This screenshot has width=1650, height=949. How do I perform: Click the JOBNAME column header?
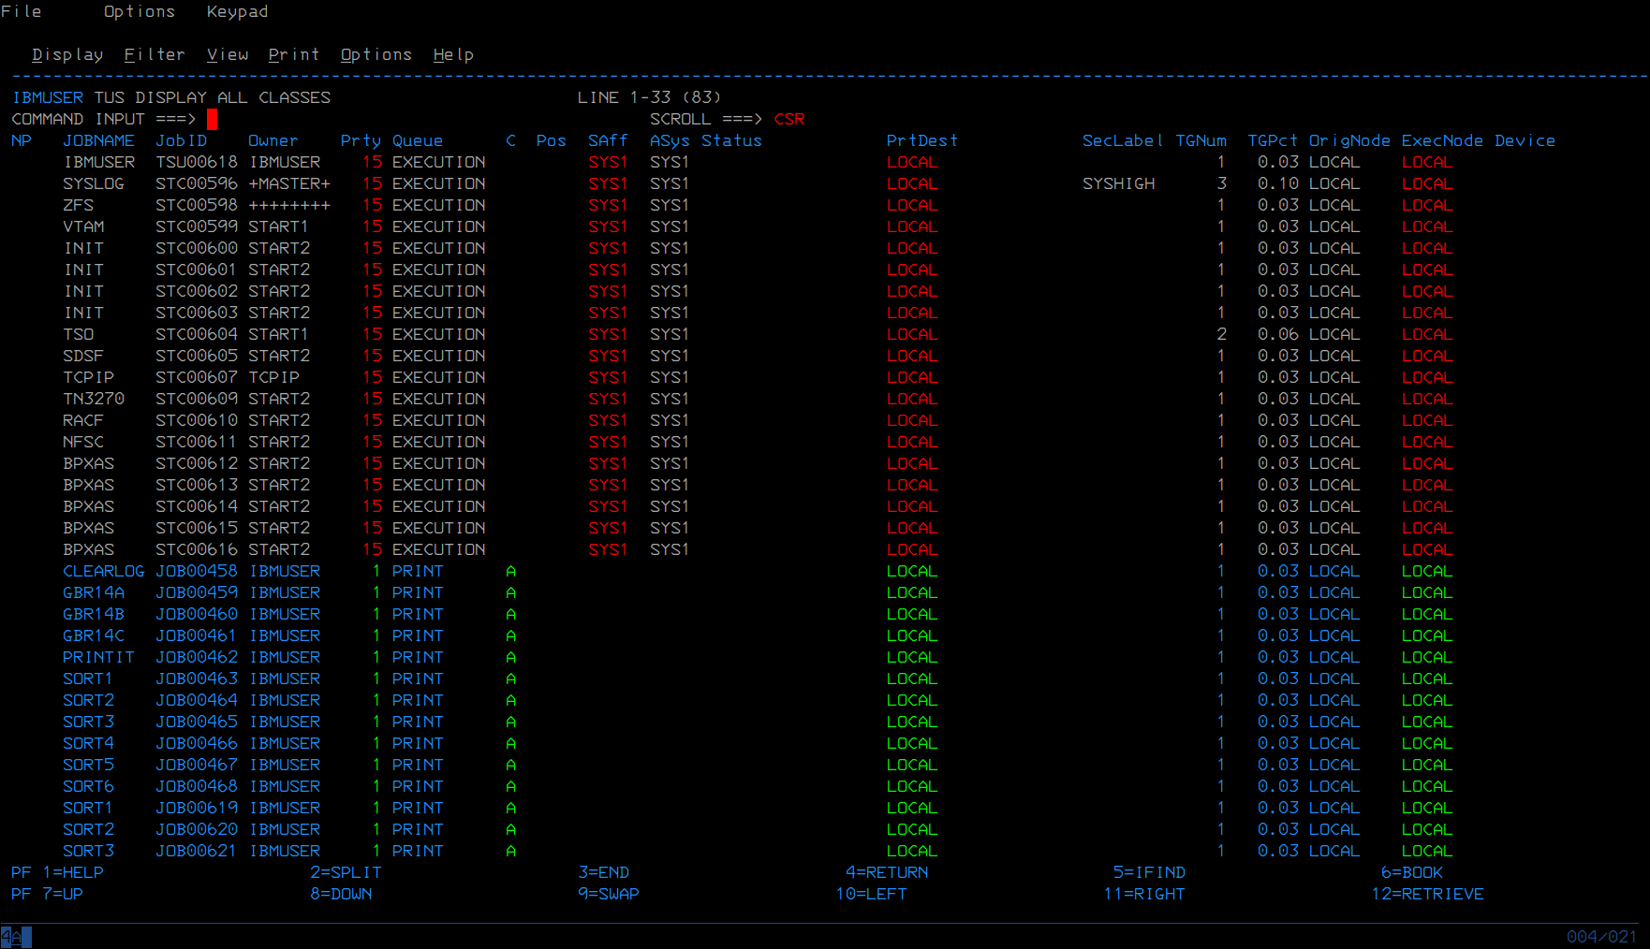click(98, 140)
